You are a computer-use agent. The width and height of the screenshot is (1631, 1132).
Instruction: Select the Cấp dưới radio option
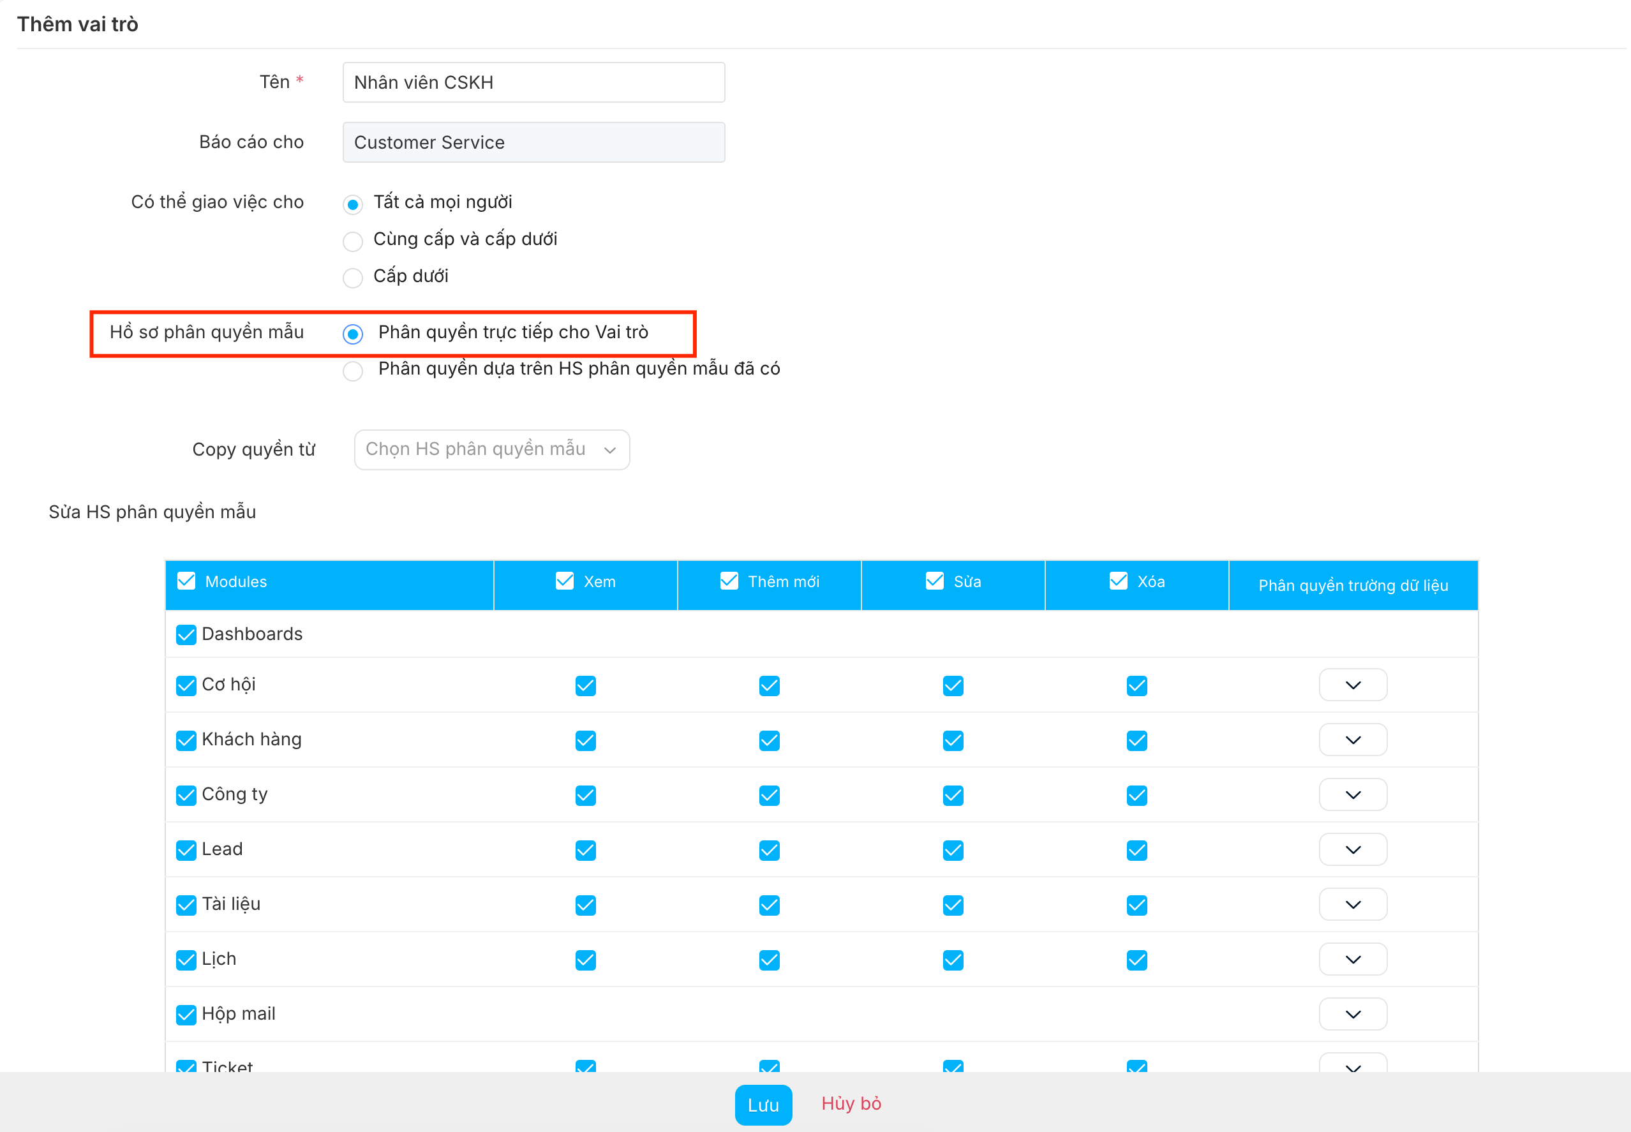pyautogui.click(x=352, y=278)
